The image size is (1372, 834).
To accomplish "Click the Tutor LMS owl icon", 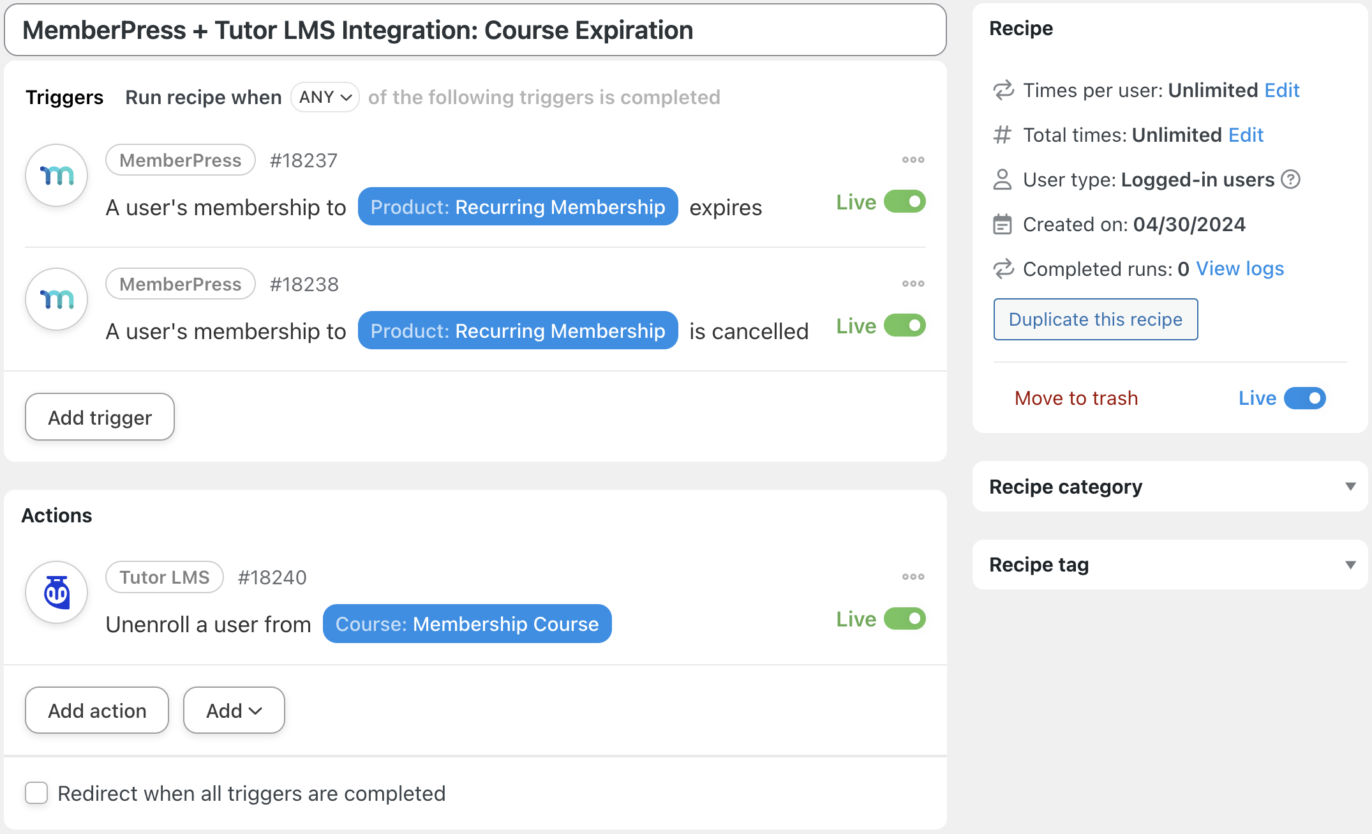I will coord(57,593).
